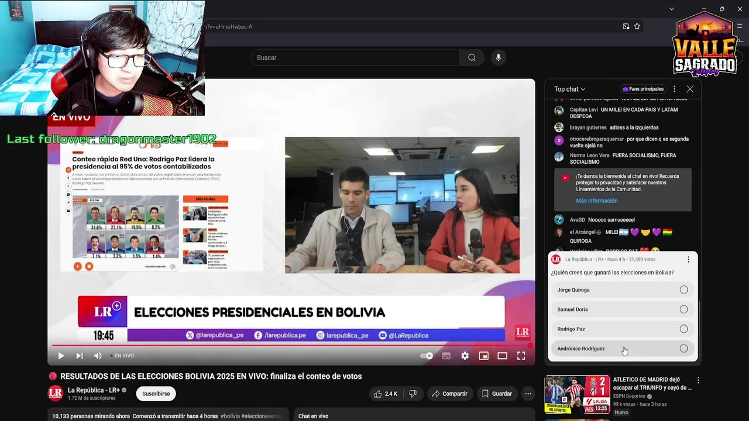Save the video with the Guardar button
This screenshot has height=421, width=749.
coord(497,394)
